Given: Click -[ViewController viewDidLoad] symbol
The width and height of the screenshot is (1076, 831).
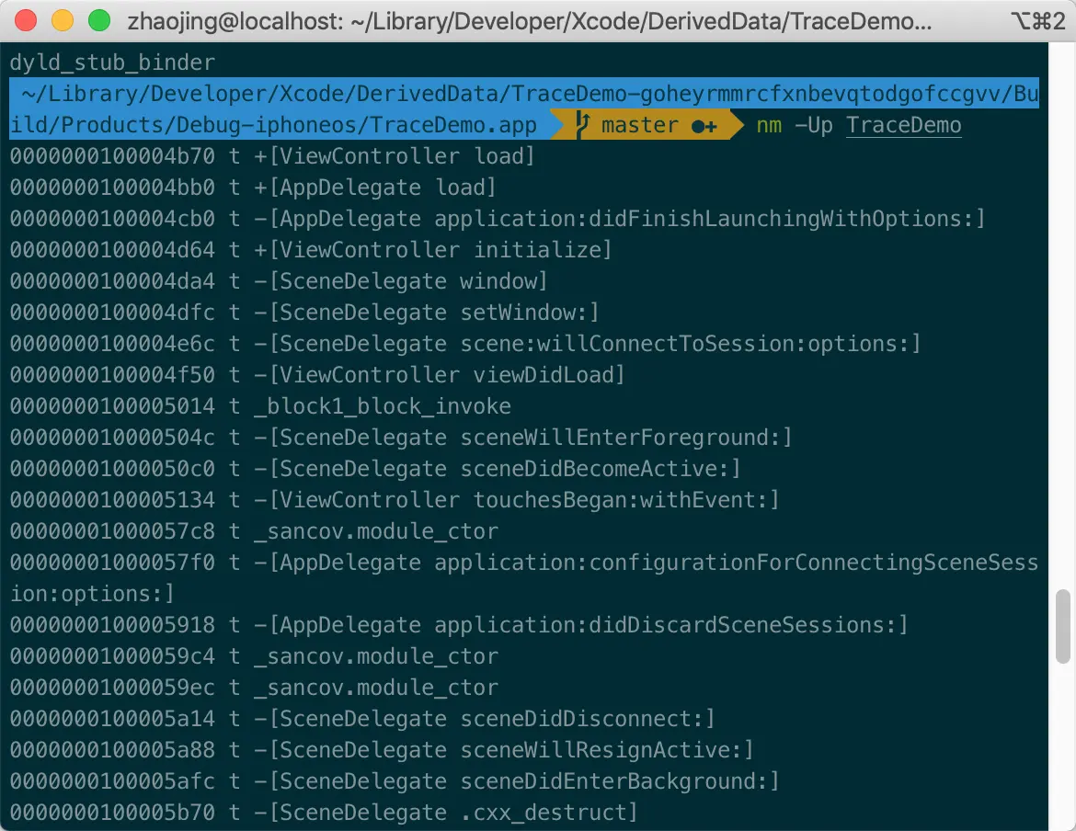Looking at the screenshot, I should coord(440,375).
